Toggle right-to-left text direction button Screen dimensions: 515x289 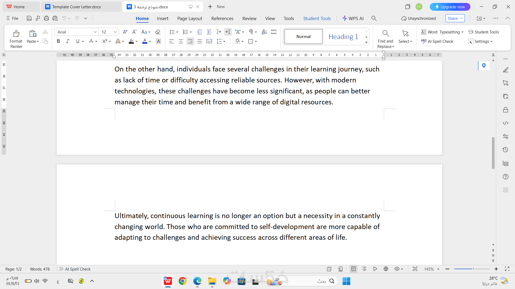(228, 32)
